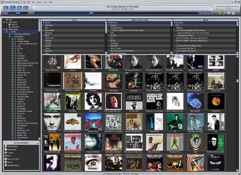The height and width of the screenshot is (175, 241).
Task: Click the gold coin icon in top right
Action: (x=221, y=13)
